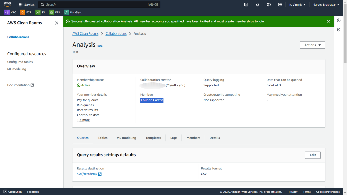Open the Gargee Bhatnagar account menu
Image resolution: width=347 pixels, height=195 pixels.
[326, 4]
